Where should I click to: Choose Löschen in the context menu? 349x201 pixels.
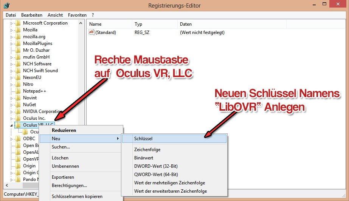coord(81,158)
